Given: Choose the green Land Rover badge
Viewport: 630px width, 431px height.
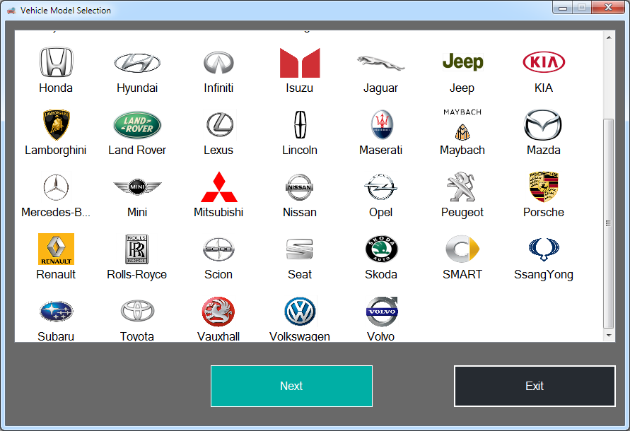Looking at the screenshot, I should click(x=137, y=125).
